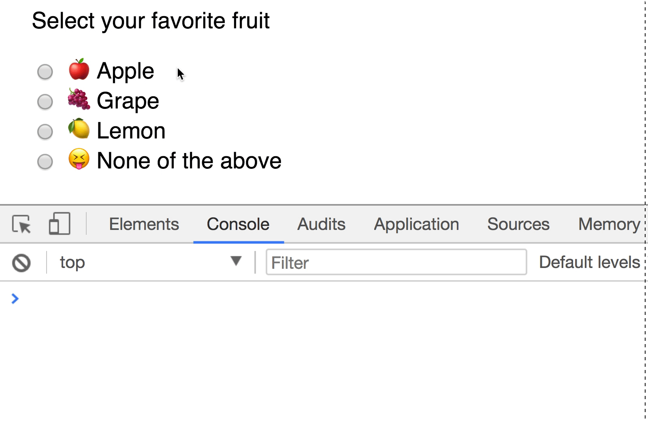Pick the None of the above radio
Screen dimensions: 648x421
(x=45, y=162)
